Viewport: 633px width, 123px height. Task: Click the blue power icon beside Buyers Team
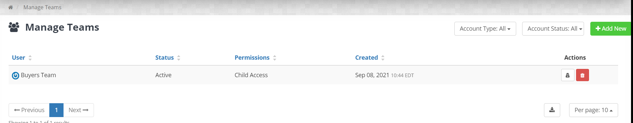click(16, 76)
